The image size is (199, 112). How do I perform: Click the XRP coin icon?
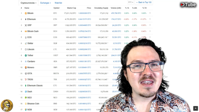coord(26,25)
